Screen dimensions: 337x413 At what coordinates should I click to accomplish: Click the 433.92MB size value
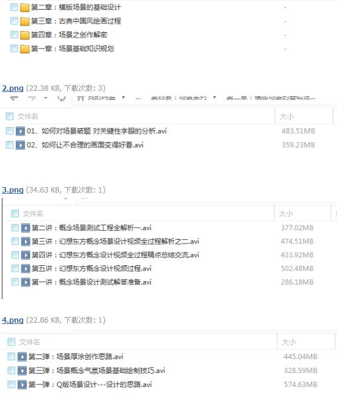tap(297, 255)
